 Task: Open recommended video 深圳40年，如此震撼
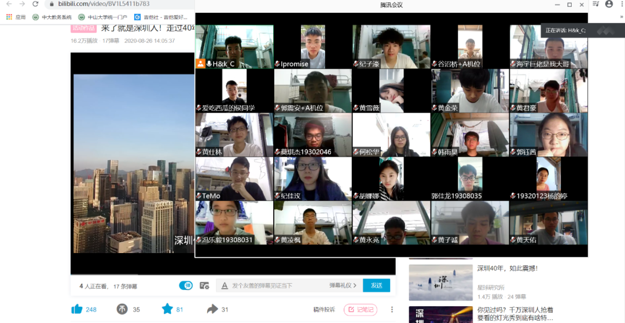[x=499, y=268]
